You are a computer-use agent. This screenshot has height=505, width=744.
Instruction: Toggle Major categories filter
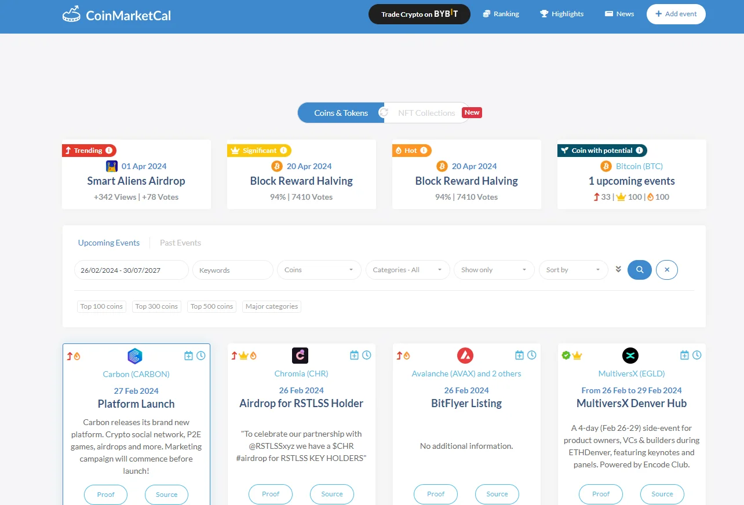pyautogui.click(x=272, y=306)
